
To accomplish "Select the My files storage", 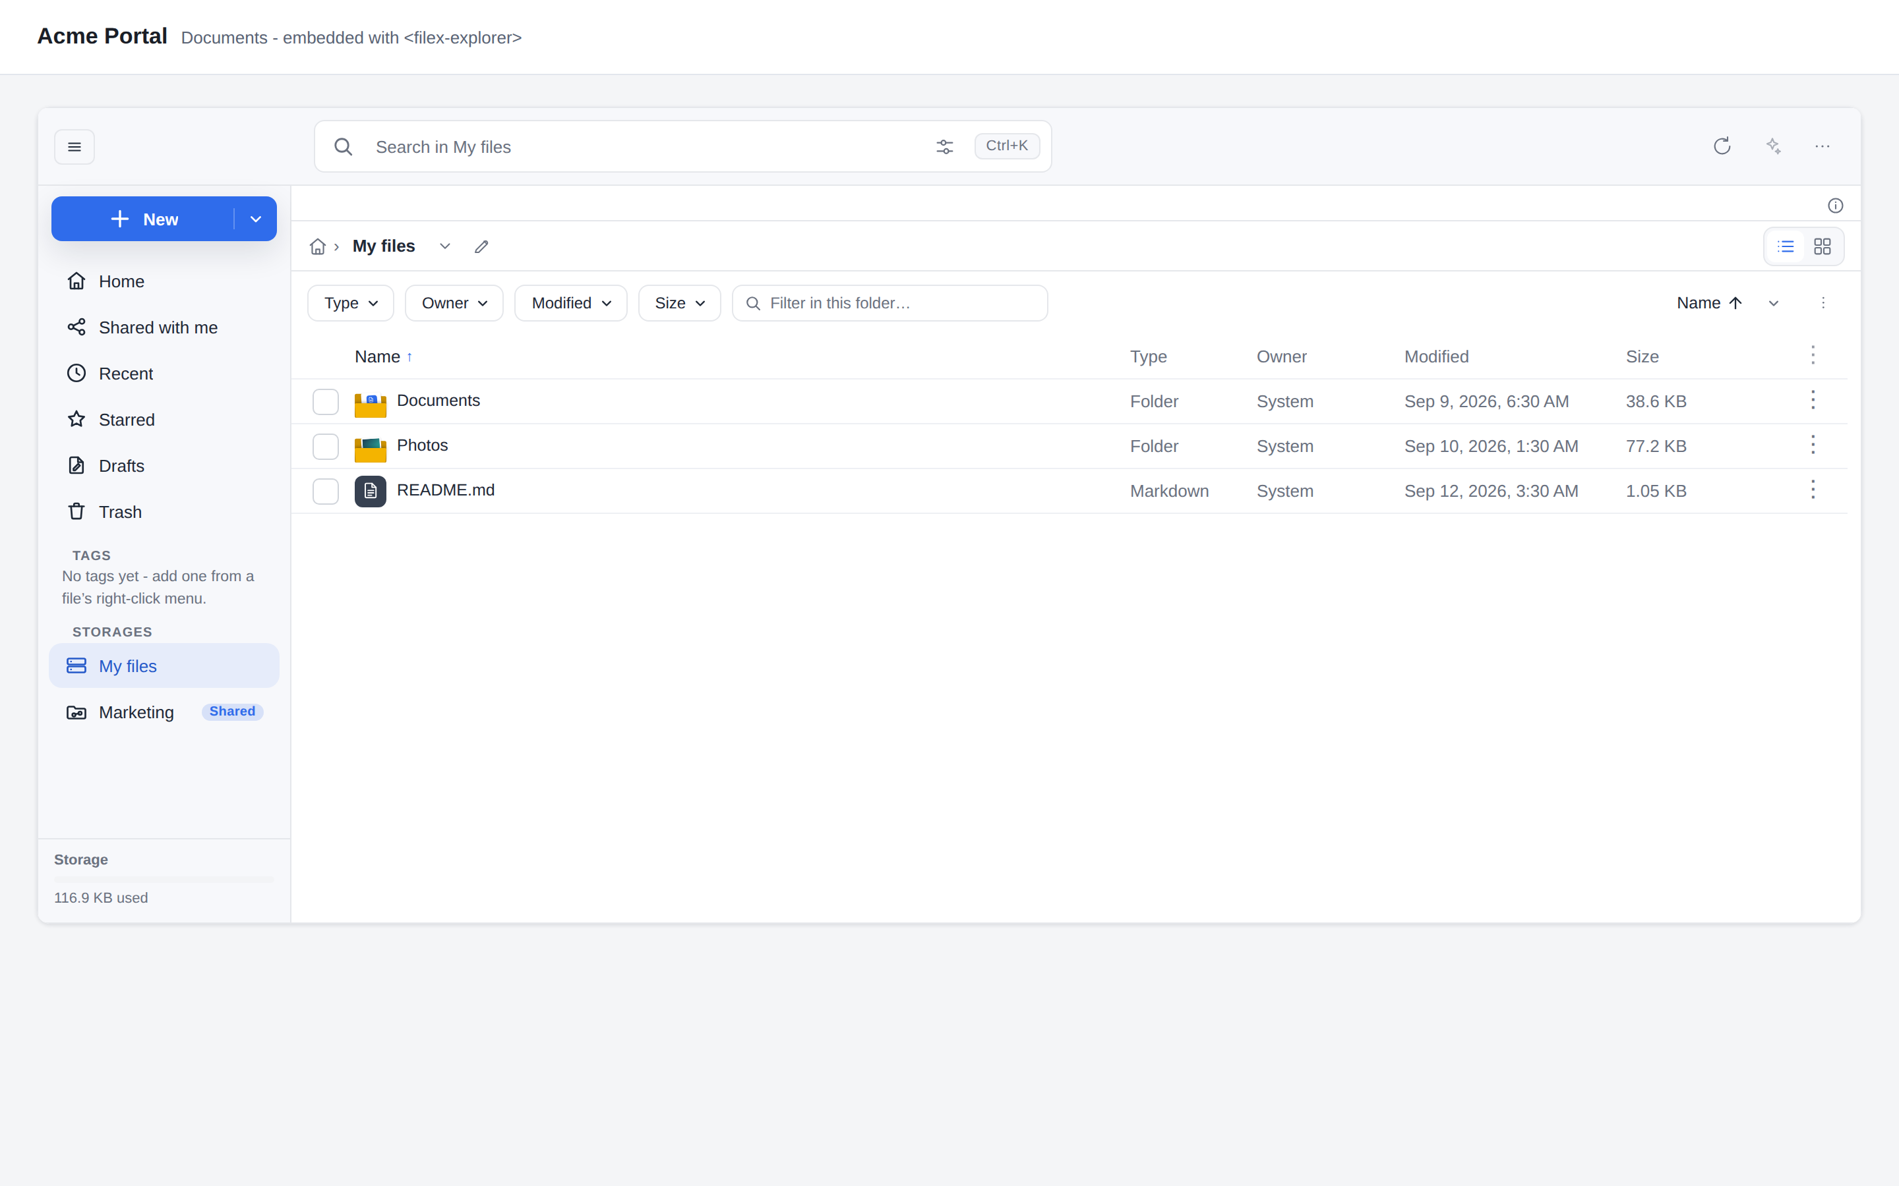I will click(164, 666).
